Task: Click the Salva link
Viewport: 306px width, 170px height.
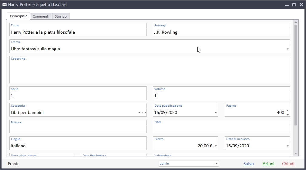Action: [248, 164]
